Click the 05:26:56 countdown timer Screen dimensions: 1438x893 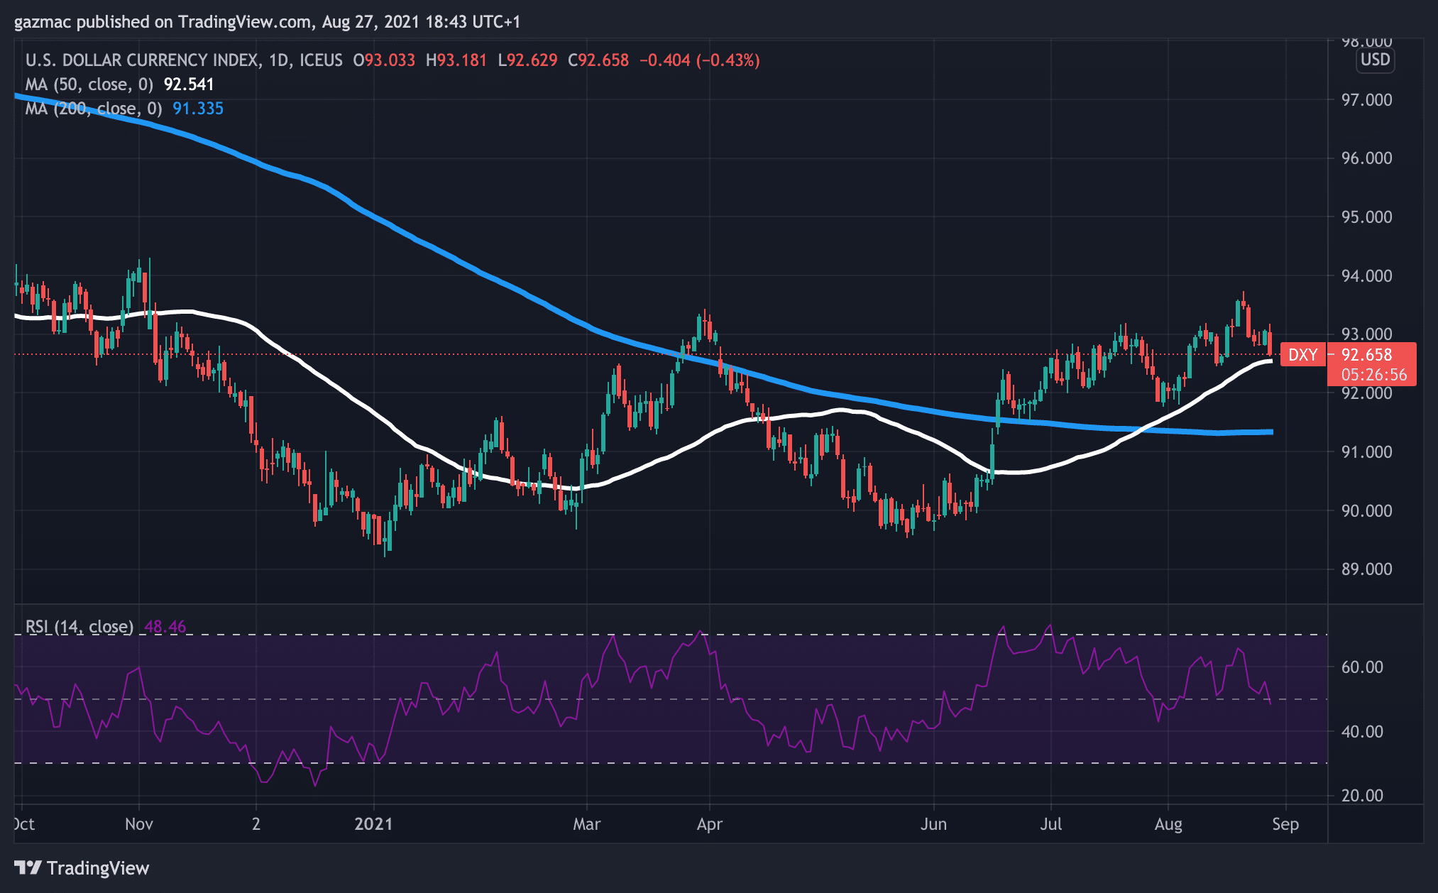(x=1373, y=374)
